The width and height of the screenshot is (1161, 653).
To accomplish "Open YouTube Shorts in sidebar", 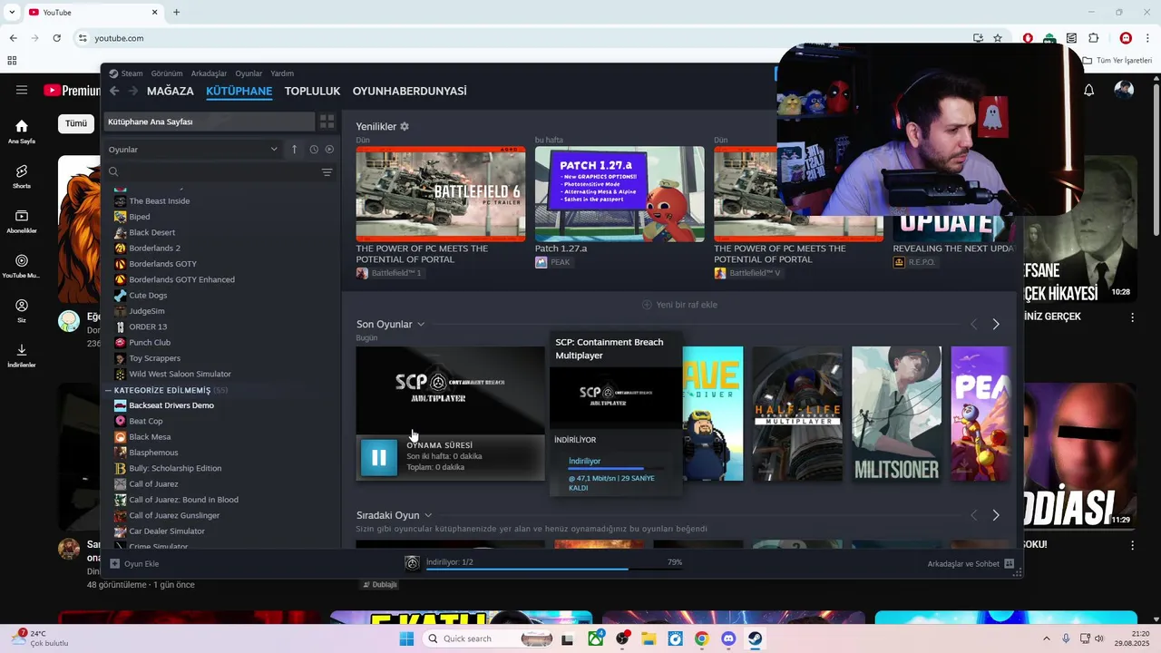I will pyautogui.click(x=22, y=176).
